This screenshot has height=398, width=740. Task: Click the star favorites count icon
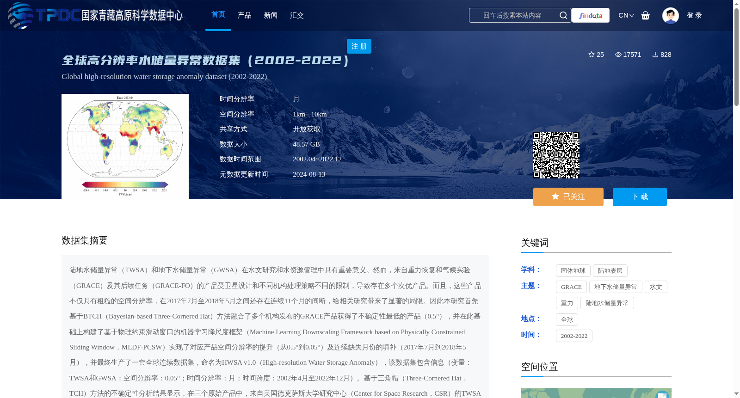pyautogui.click(x=591, y=55)
